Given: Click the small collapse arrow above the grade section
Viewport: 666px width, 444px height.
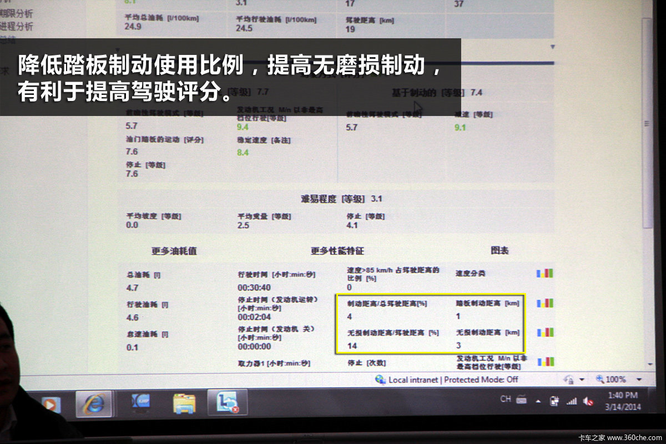Looking at the screenshot, I should click(x=552, y=47).
